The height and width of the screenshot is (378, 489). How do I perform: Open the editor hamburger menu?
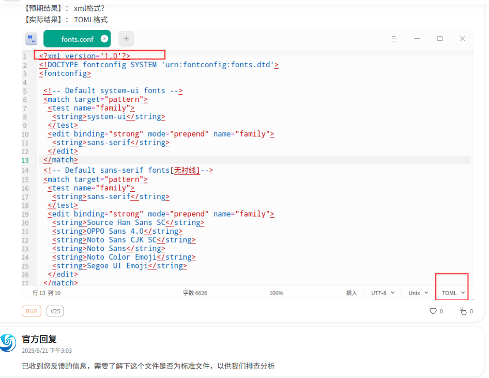coord(394,39)
